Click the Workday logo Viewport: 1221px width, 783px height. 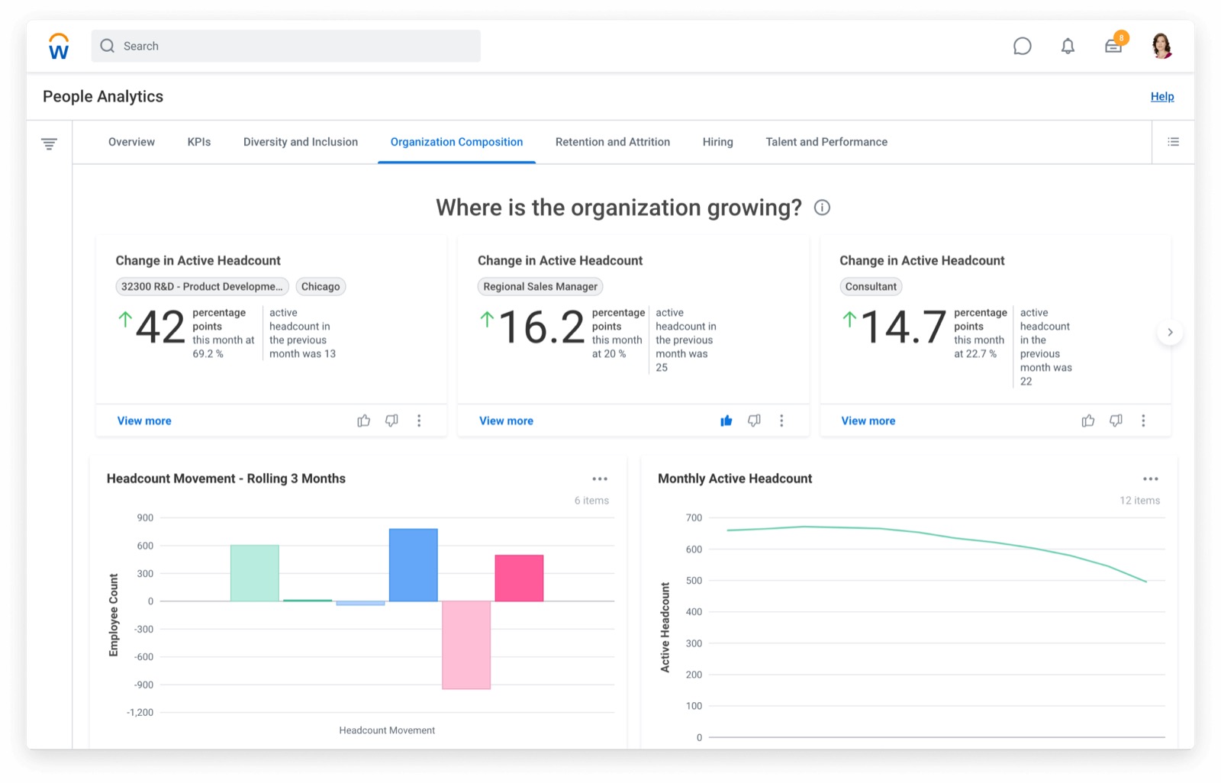(x=59, y=47)
